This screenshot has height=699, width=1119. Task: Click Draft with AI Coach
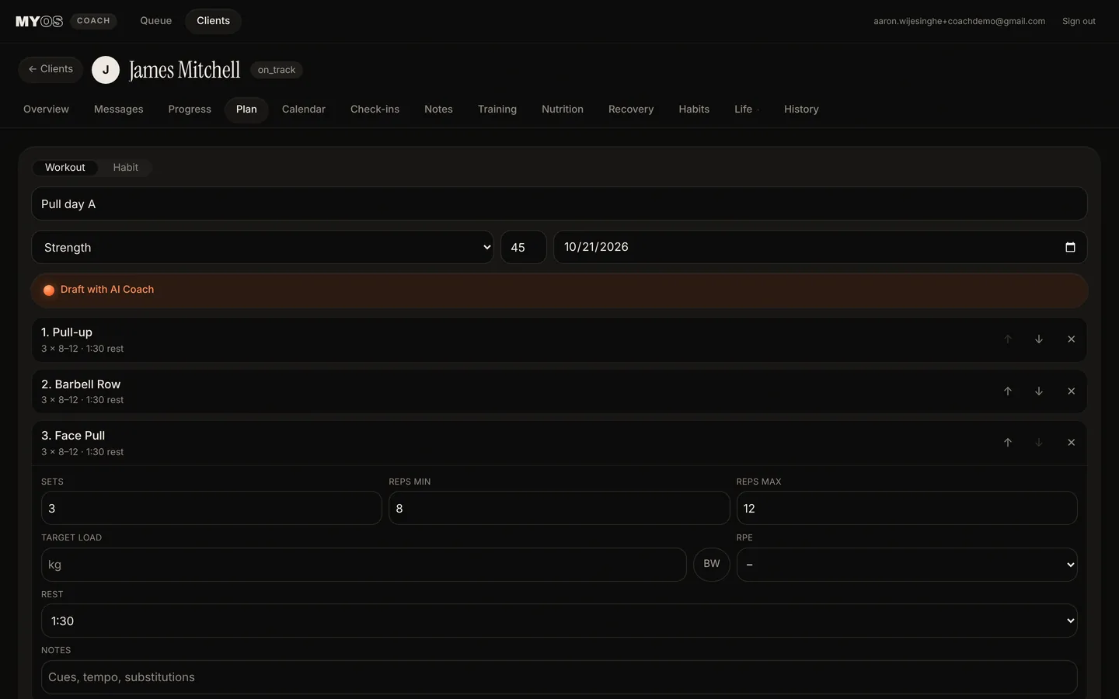coord(559,290)
